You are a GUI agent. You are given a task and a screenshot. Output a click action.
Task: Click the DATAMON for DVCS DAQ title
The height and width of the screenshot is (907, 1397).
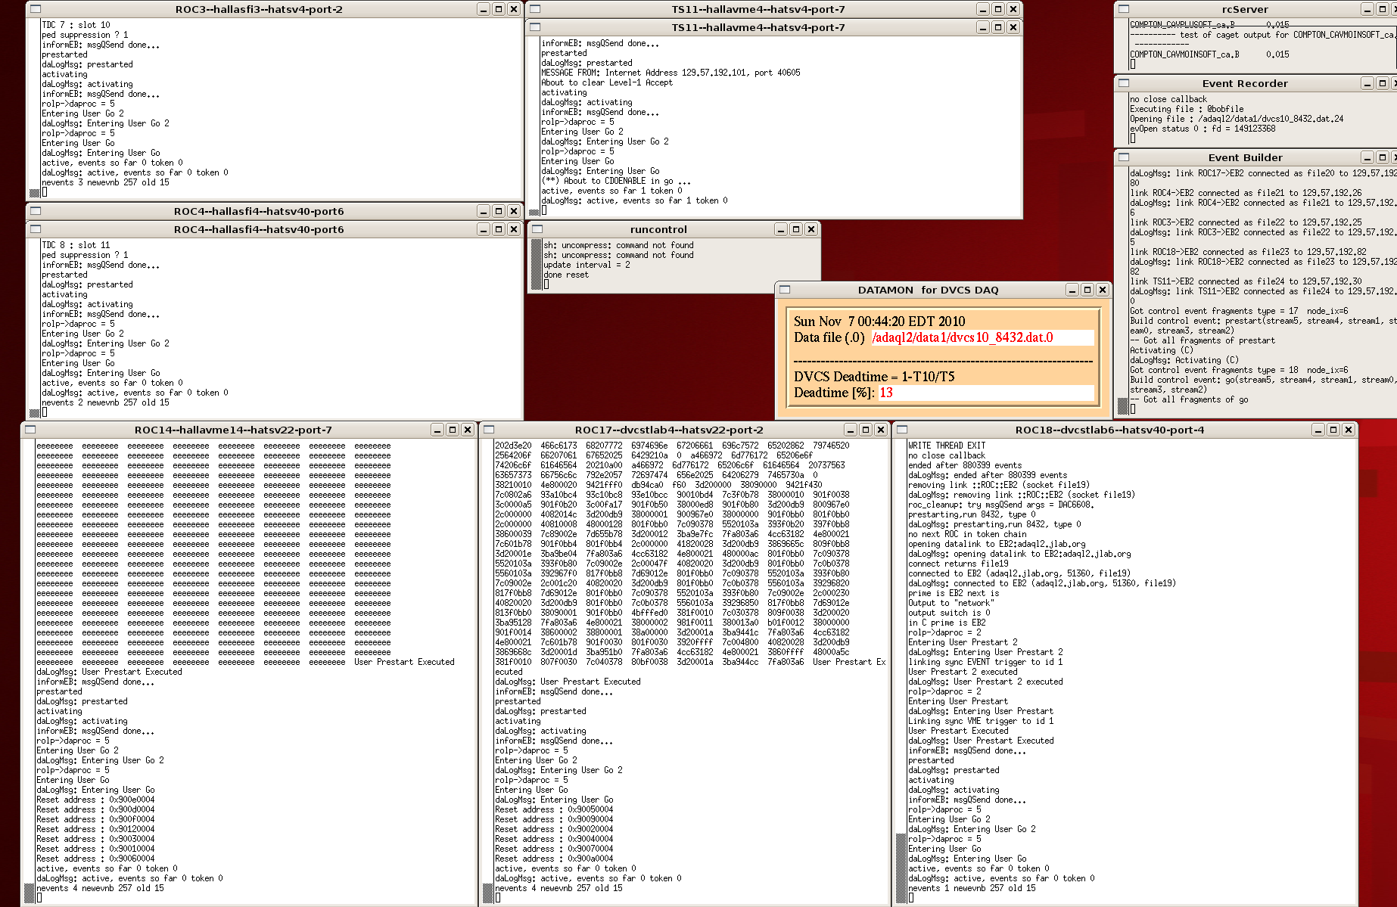tap(928, 290)
